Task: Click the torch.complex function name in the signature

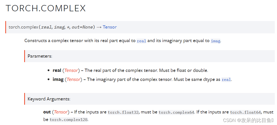Action: (x=23, y=27)
